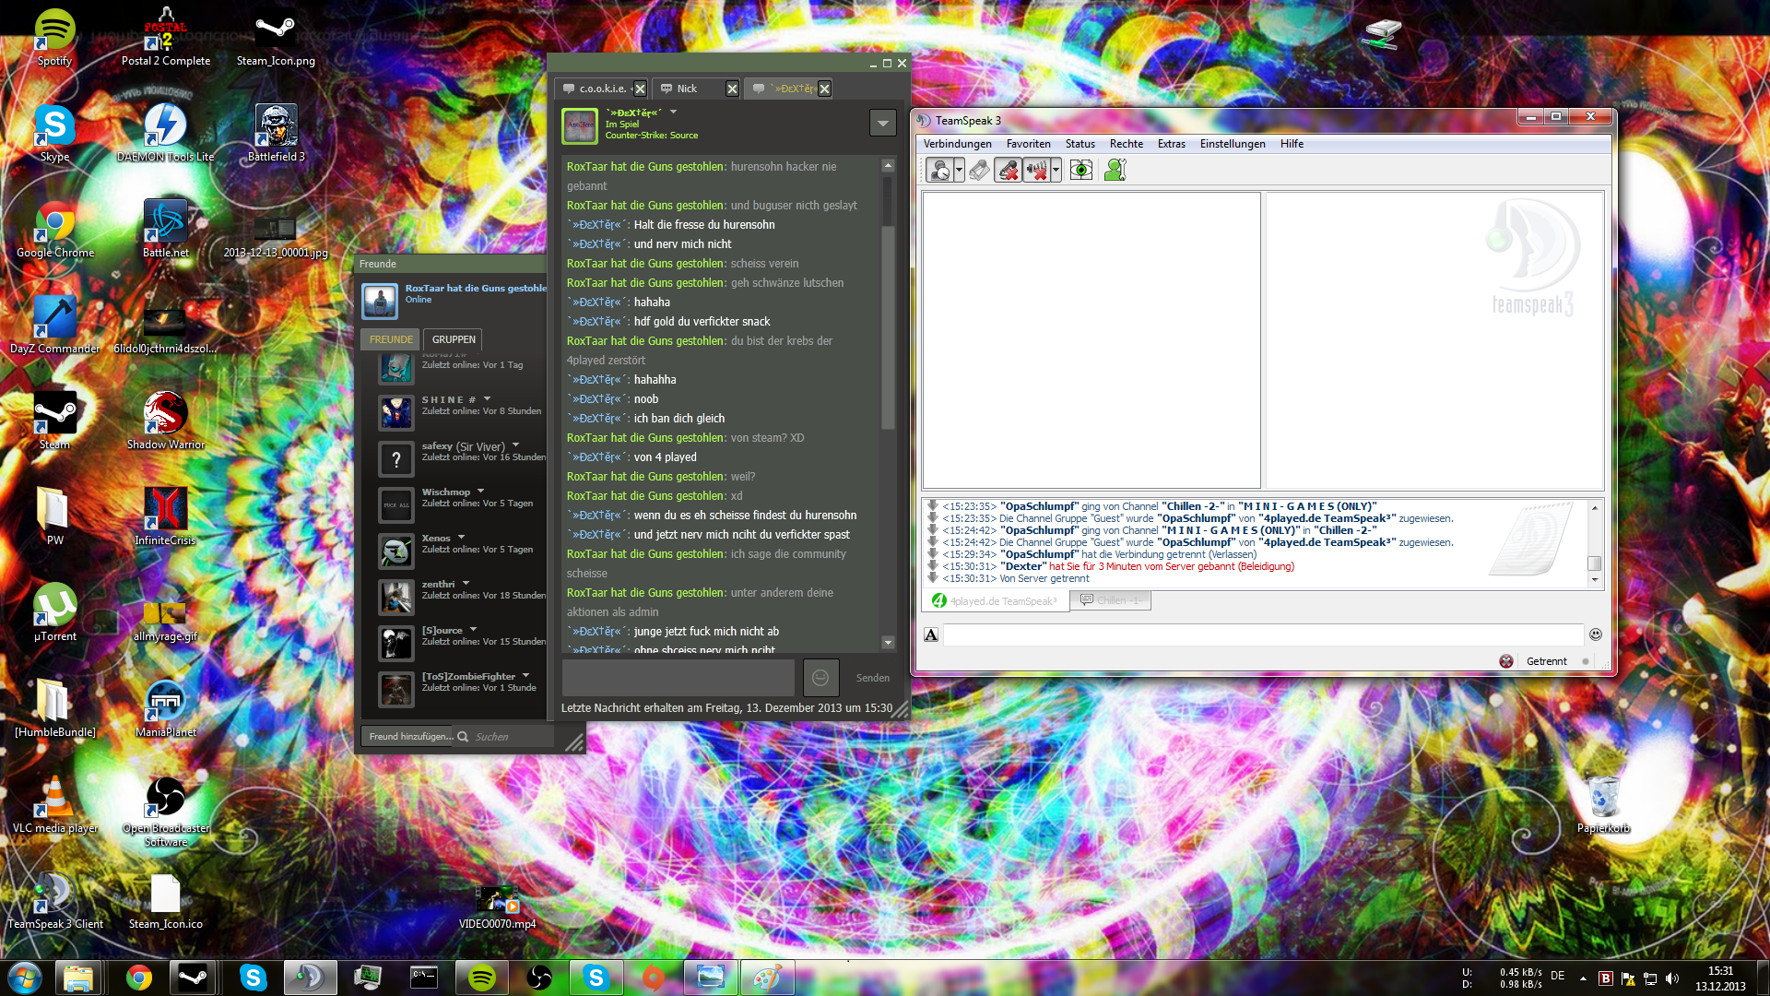The height and width of the screenshot is (996, 1770).
Task: Open Verbindungen menu in TeamSpeak
Action: tap(958, 144)
